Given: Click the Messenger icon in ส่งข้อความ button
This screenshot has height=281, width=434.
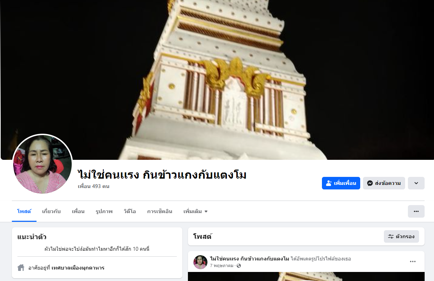Looking at the screenshot, I should pos(370,183).
